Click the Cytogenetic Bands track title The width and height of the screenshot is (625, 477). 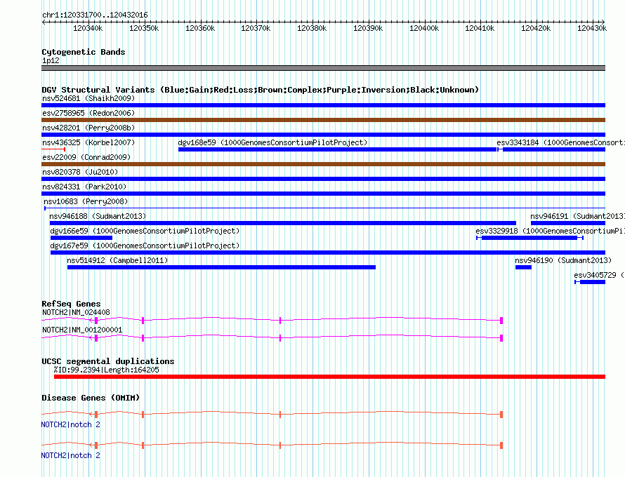point(83,52)
